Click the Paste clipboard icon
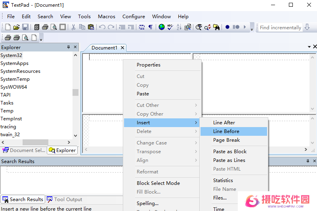The height and width of the screenshot is (211, 317). pyautogui.click(x=91, y=27)
